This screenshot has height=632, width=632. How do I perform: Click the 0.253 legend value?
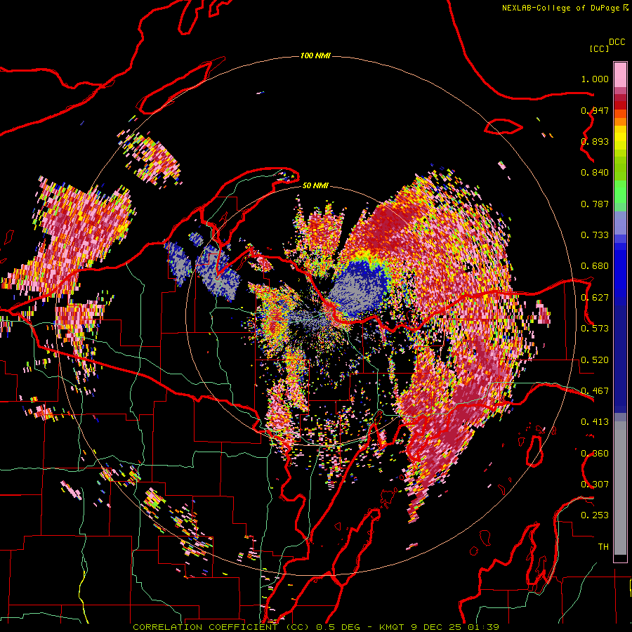tap(595, 515)
